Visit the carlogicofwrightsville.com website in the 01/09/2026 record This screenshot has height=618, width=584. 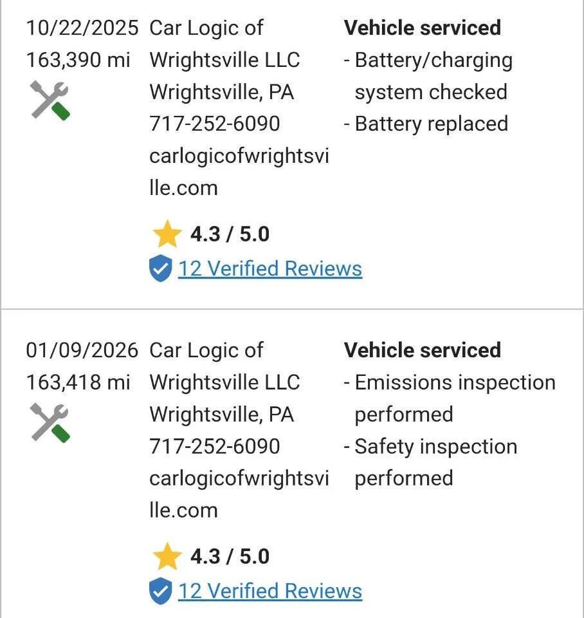239,494
